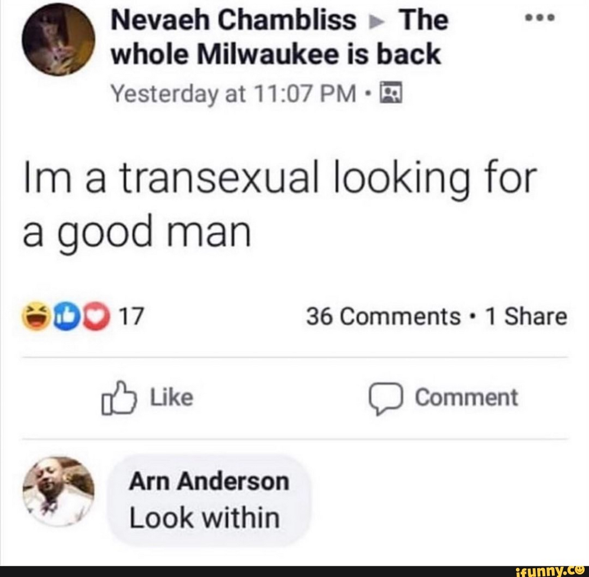
Task: Open Nevaeh Chambliss profile name link
Action: pyautogui.click(x=233, y=20)
